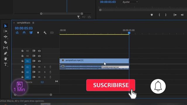Select the Track Select Forward tool

tap(5, 31)
